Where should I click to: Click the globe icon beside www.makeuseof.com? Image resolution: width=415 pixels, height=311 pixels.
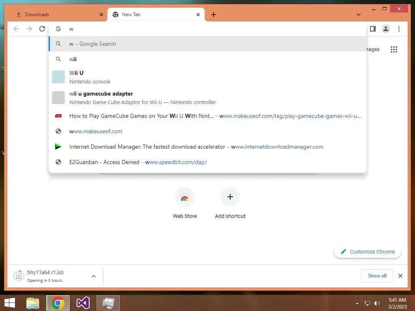pos(58,131)
